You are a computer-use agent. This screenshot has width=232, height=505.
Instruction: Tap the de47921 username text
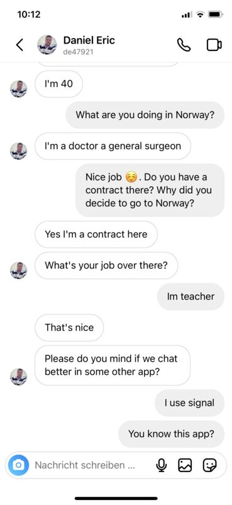(x=79, y=52)
